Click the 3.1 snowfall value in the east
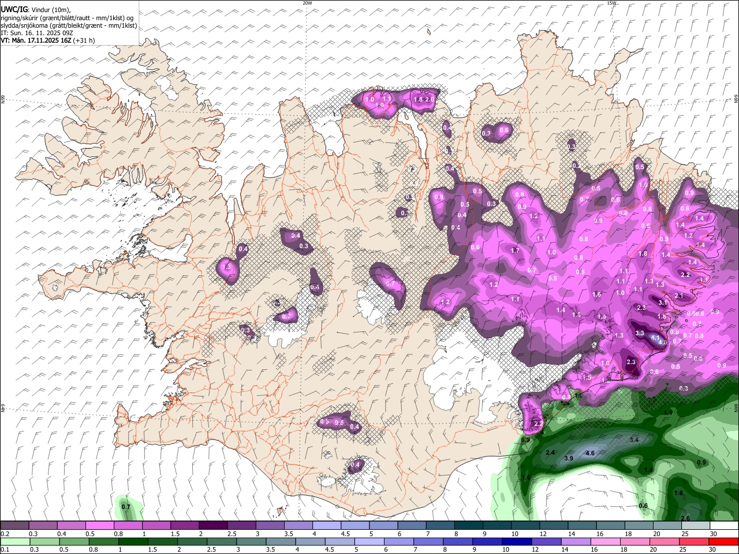The width and height of the screenshot is (739, 554). coord(663,302)
